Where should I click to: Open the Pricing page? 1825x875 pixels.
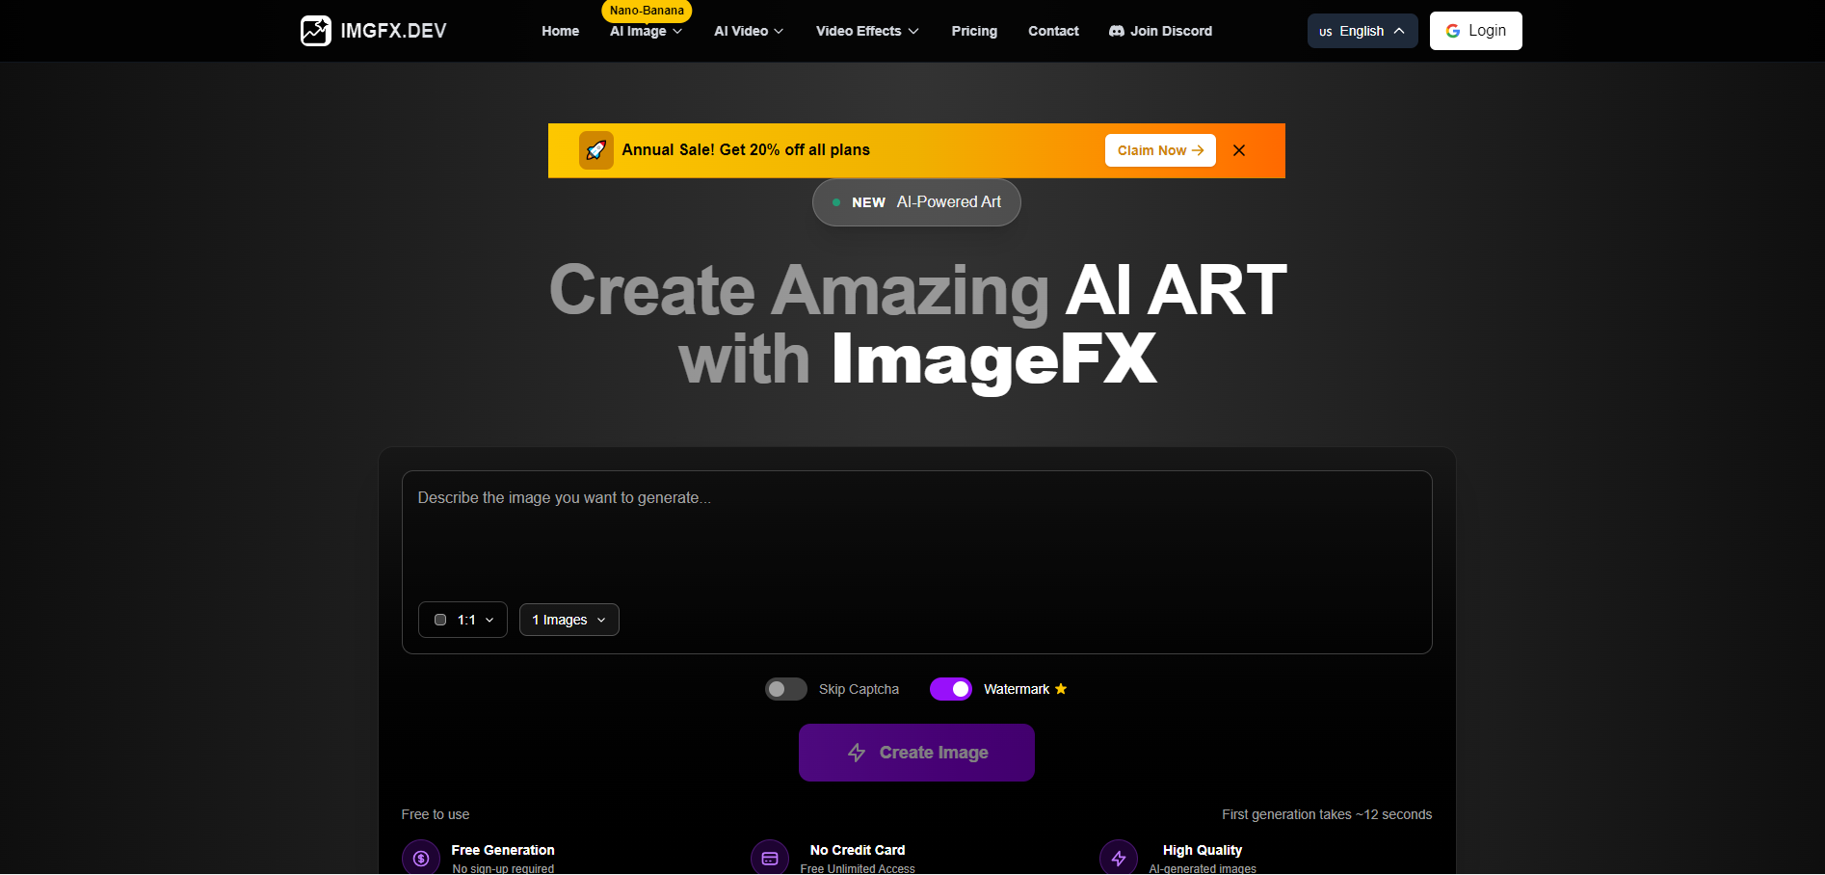click(974, 31)
